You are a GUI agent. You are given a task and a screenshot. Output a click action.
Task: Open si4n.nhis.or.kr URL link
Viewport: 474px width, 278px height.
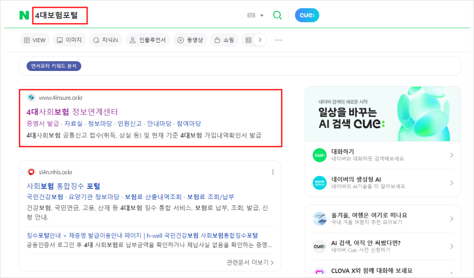pos(55,172)
